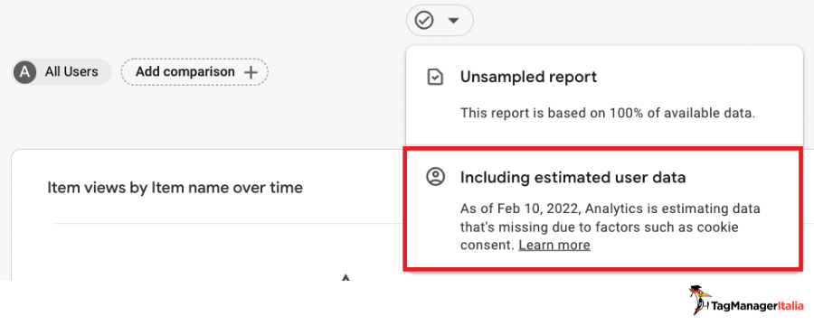Click the person icon for estimated user data

435,177
